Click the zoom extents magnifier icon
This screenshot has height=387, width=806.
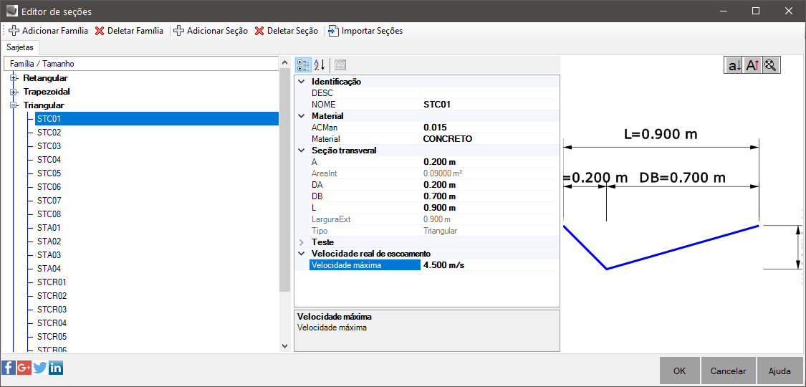click(x=771, y=65)
